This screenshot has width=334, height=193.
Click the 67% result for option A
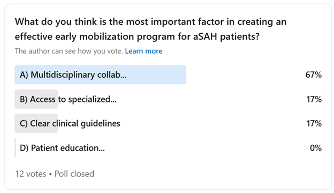[313, 75]
